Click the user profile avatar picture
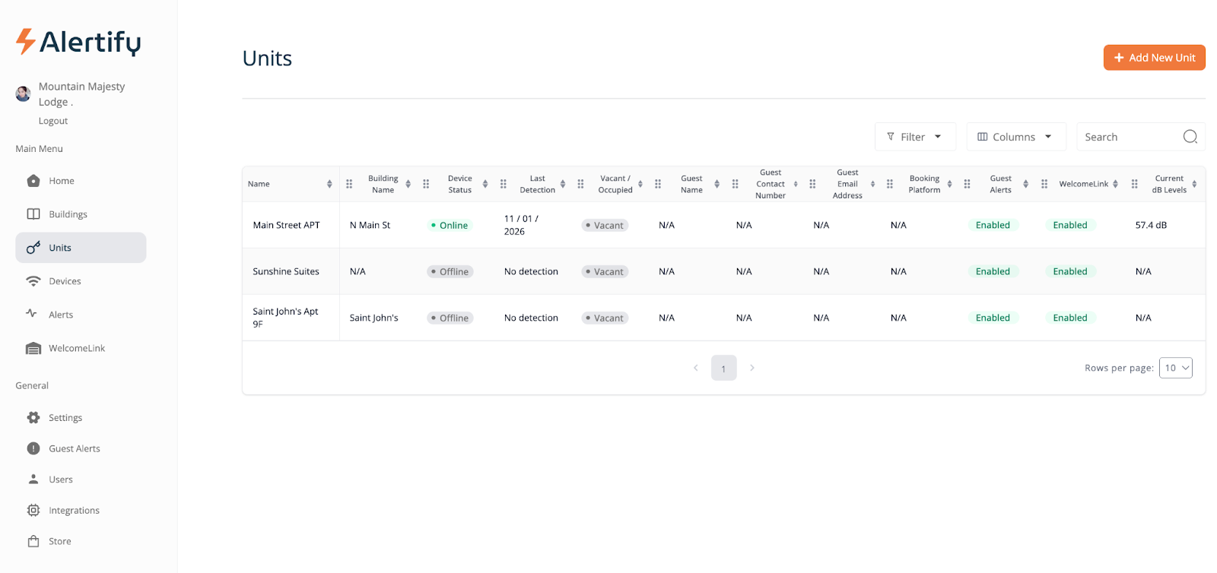This screenshot has width=1217, height=573. tap(24, 93)
